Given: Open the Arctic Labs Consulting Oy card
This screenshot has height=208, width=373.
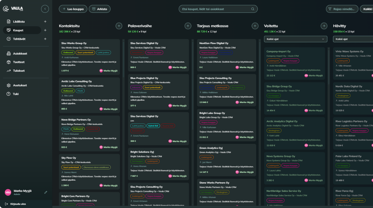Looking at the screenshot, I should click(89, 95).
